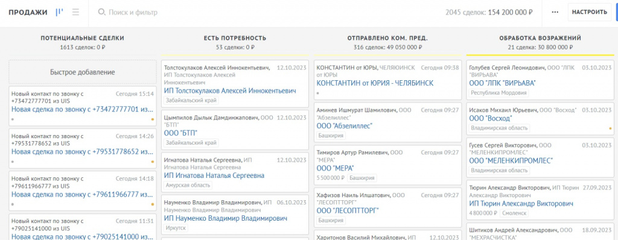This screenshot has height=240, width=618.
Task: Open the ООО "МЕРА" deal
Action: tap(335, 168)
